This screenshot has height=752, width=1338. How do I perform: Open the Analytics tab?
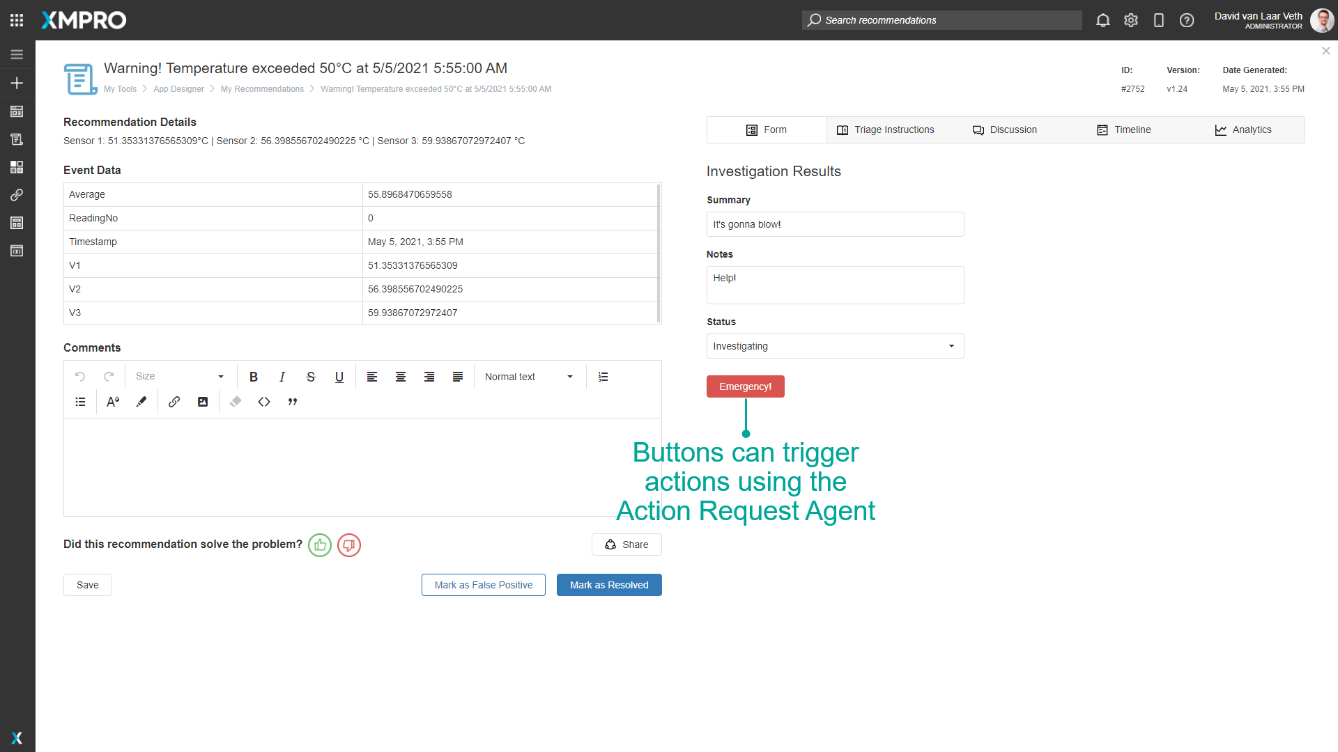1244,130
